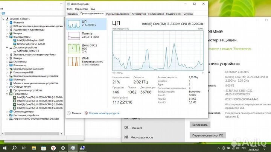Expand the Bluetooth node in Device Manager
The image size is (271, 152).
point(7,23)
